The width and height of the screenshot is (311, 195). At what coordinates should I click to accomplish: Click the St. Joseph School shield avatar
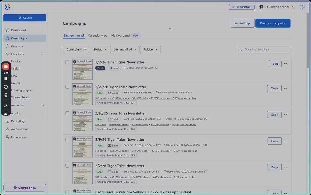pyautogui.click(x=261, y=7)
